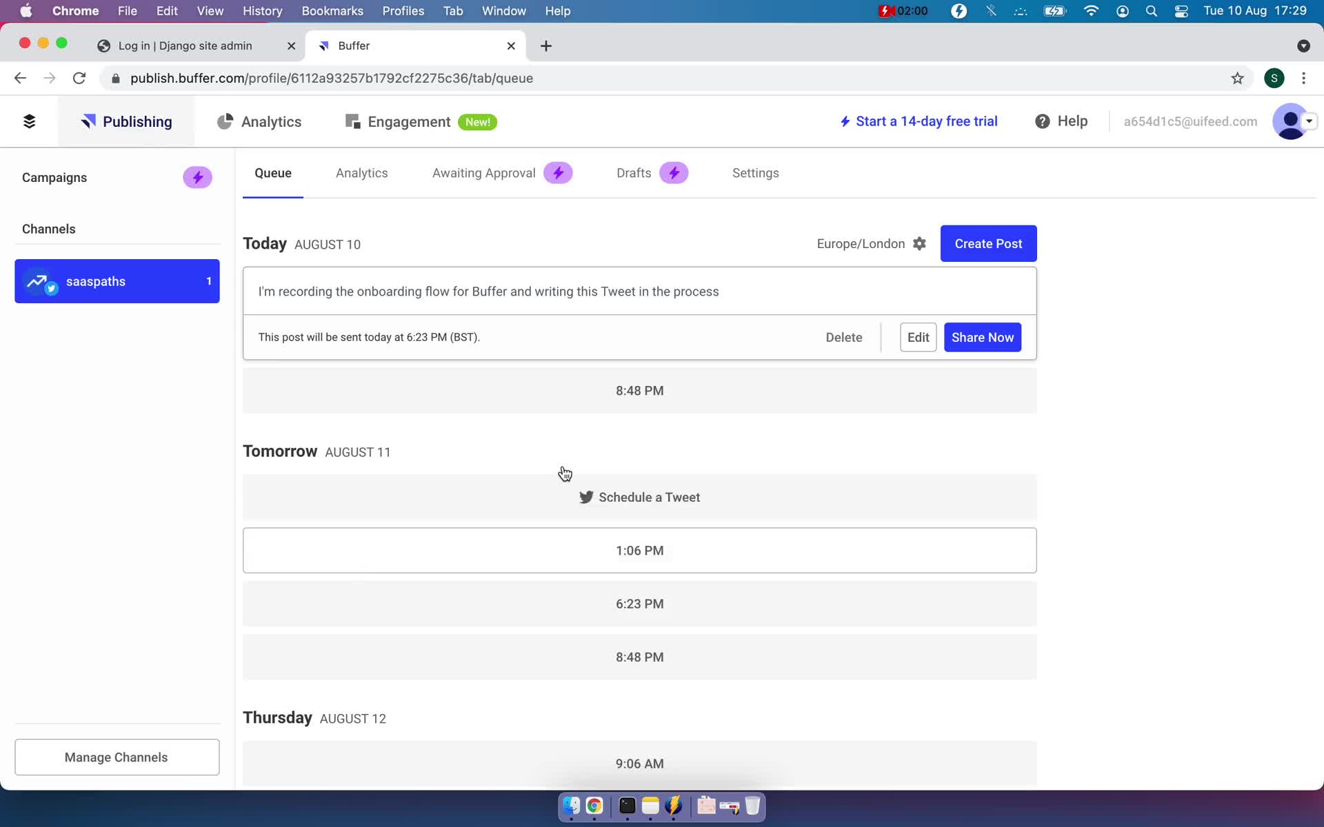Open Spotlight search in menu bar
The width and height of the screenshot is (1324, 827).
[x=1151, y=11]
